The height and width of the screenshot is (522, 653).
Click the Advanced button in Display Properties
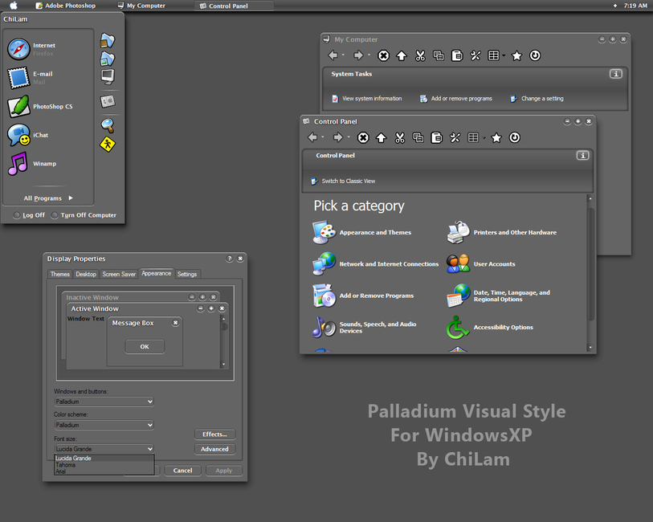tap(215, 449)
